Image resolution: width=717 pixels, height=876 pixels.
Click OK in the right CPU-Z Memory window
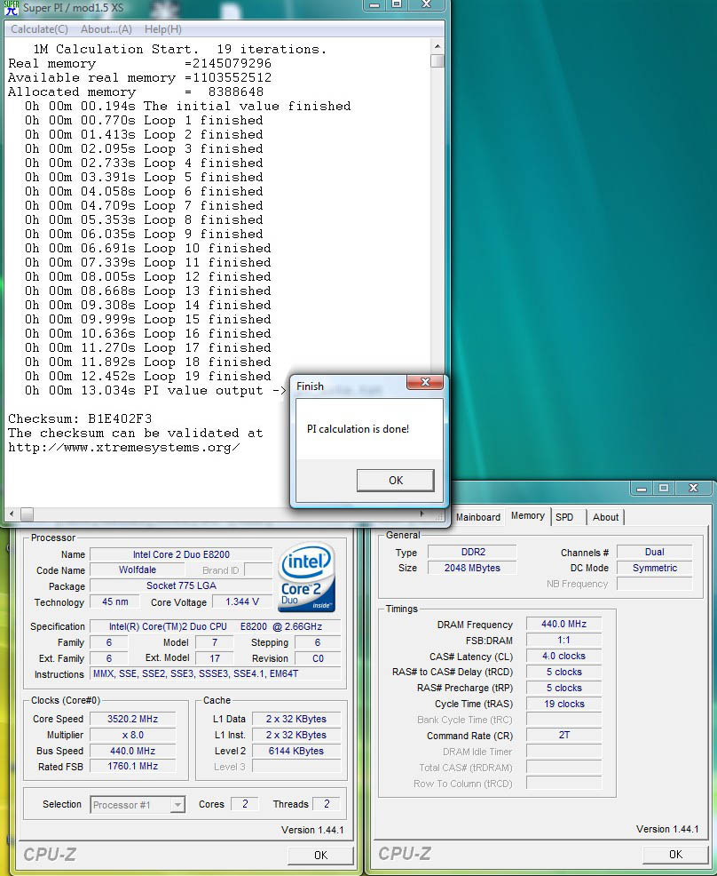[675, 854]
